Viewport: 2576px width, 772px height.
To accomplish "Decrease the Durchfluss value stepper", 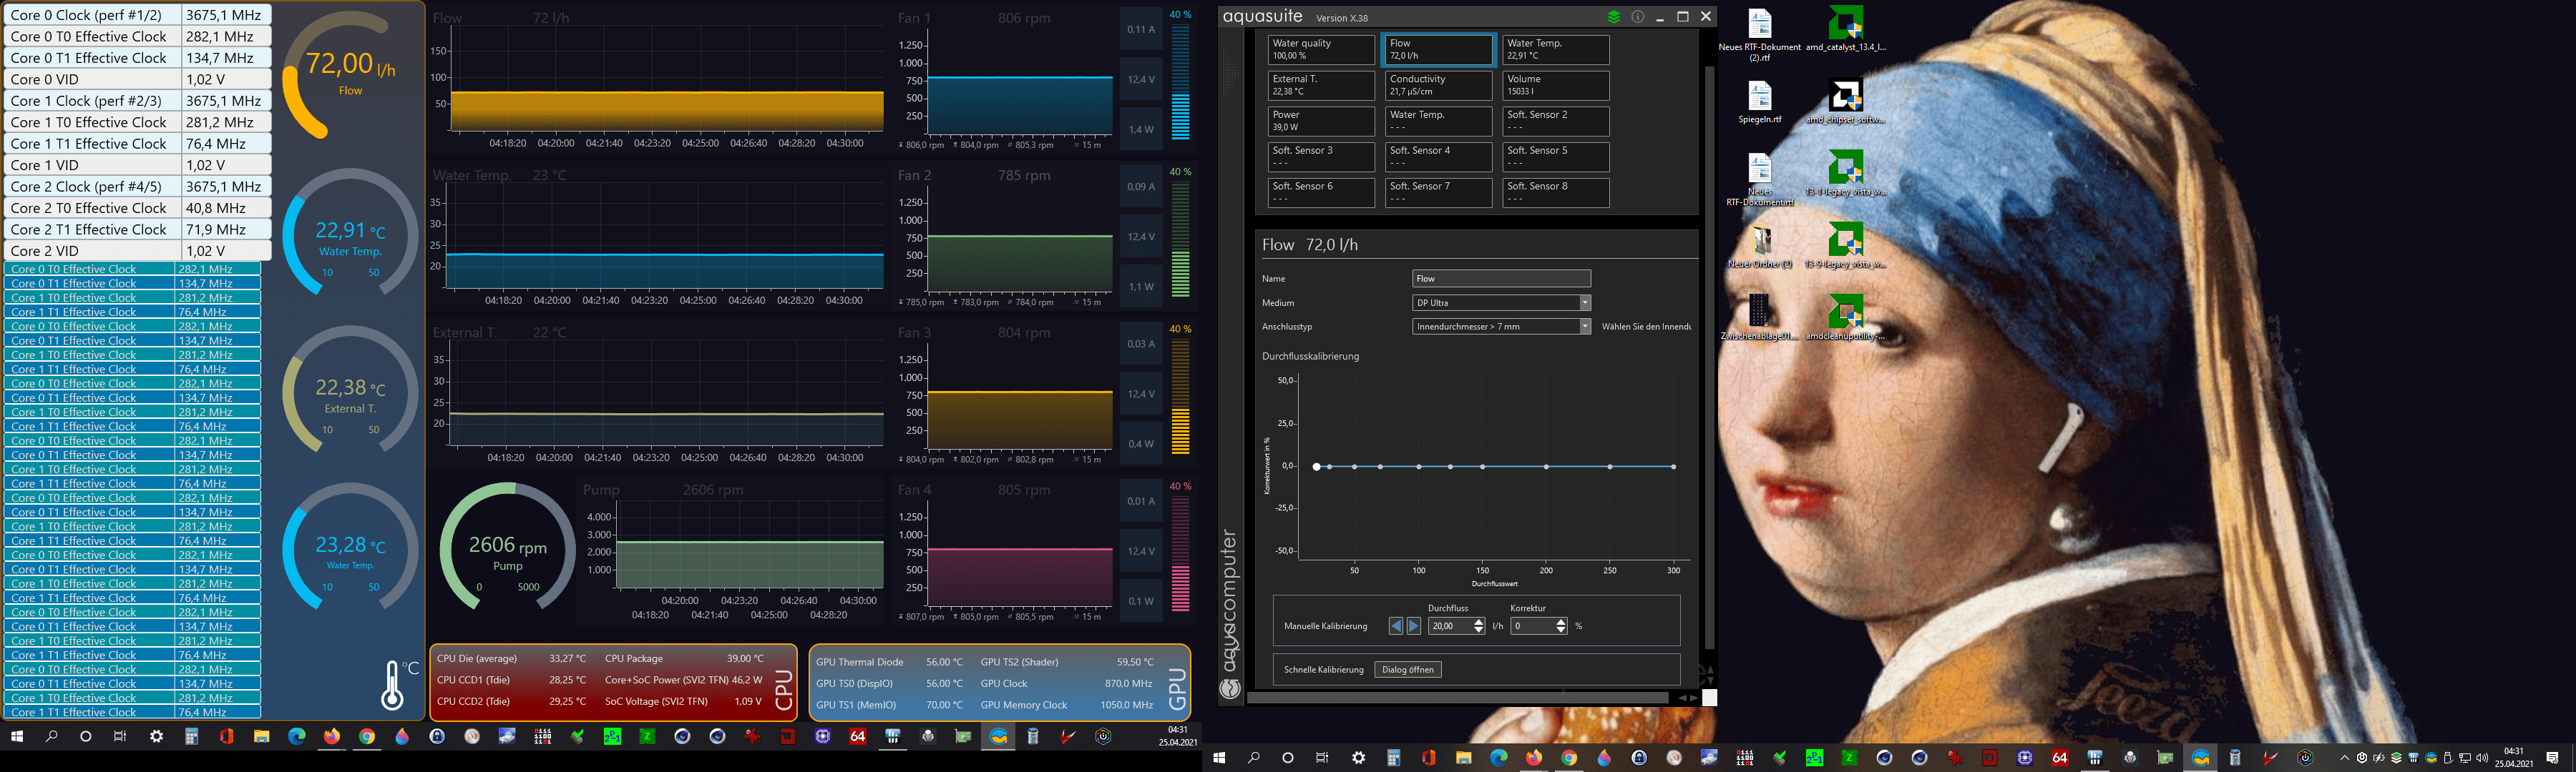I will pos(1479,630).
